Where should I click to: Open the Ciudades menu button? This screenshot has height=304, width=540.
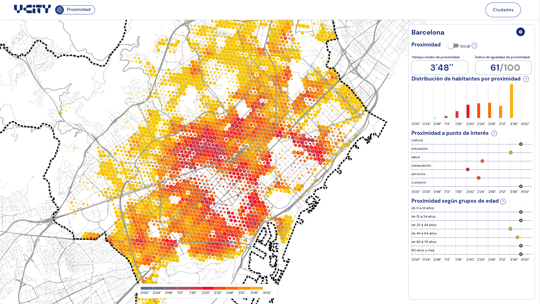tap(503, 10)
